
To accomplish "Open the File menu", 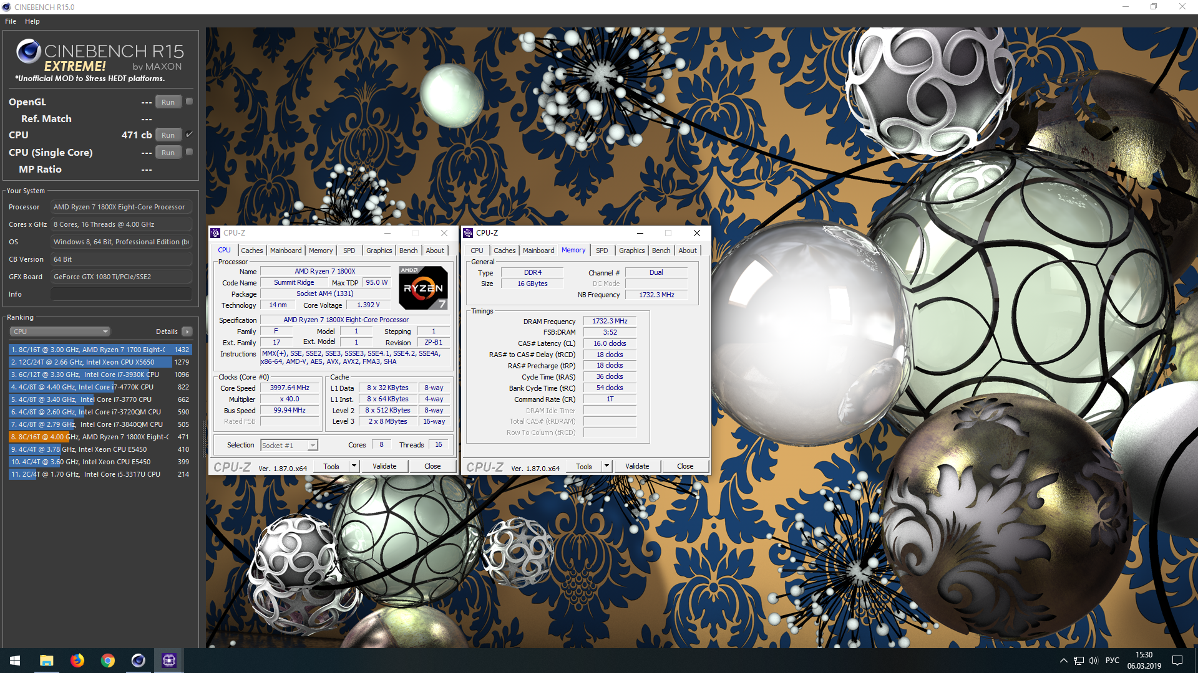I will [11, 21].
